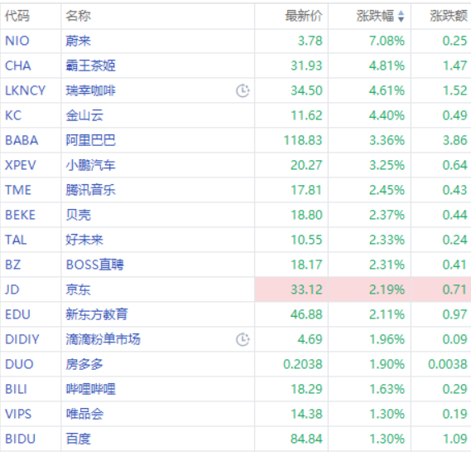
Task: Click the DUO ticker code
Action: (19, 364)
